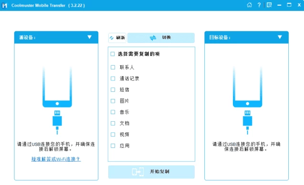This screenshot has width=304, height=185.
Task: Click the source device phone illustration
Action: (57, 87)
